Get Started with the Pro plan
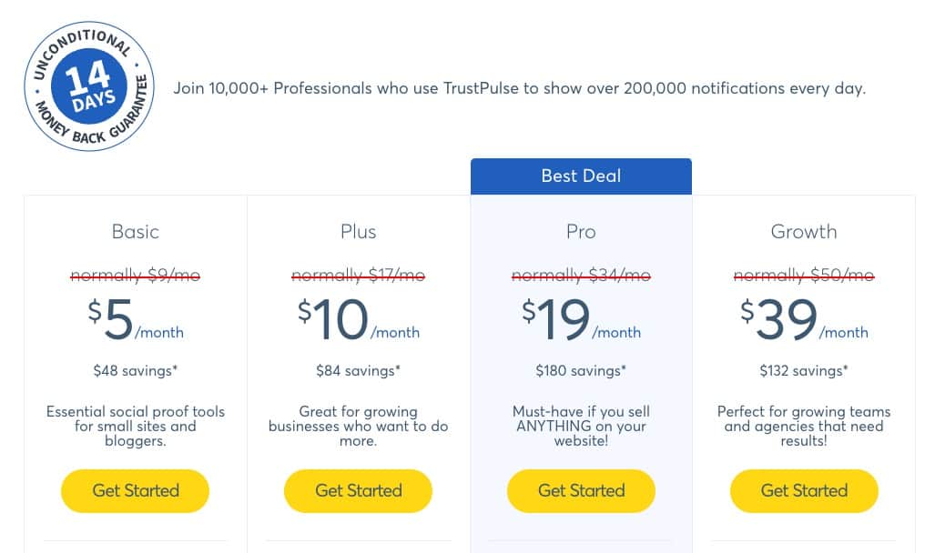This screenshot has height=553, width=935. pos(582,490)
